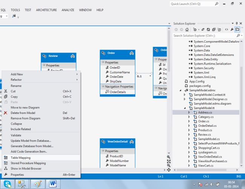This screenshot has width=245, height=189.
Task: Open Solution Explorer window options dropdown
Action: (x=233, y=23)
